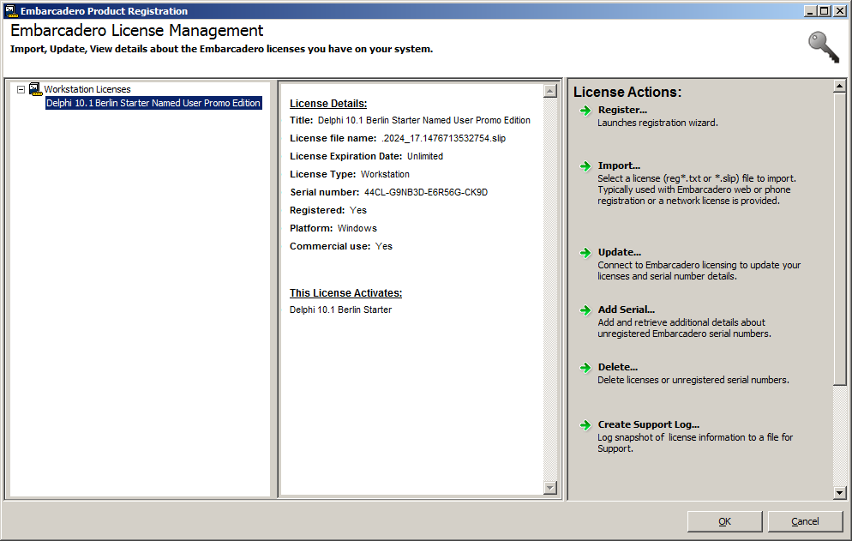Screen dimensions: 852x541
Task: Click the Workstation Licenses node icon
Action: [x=35, y=89]
